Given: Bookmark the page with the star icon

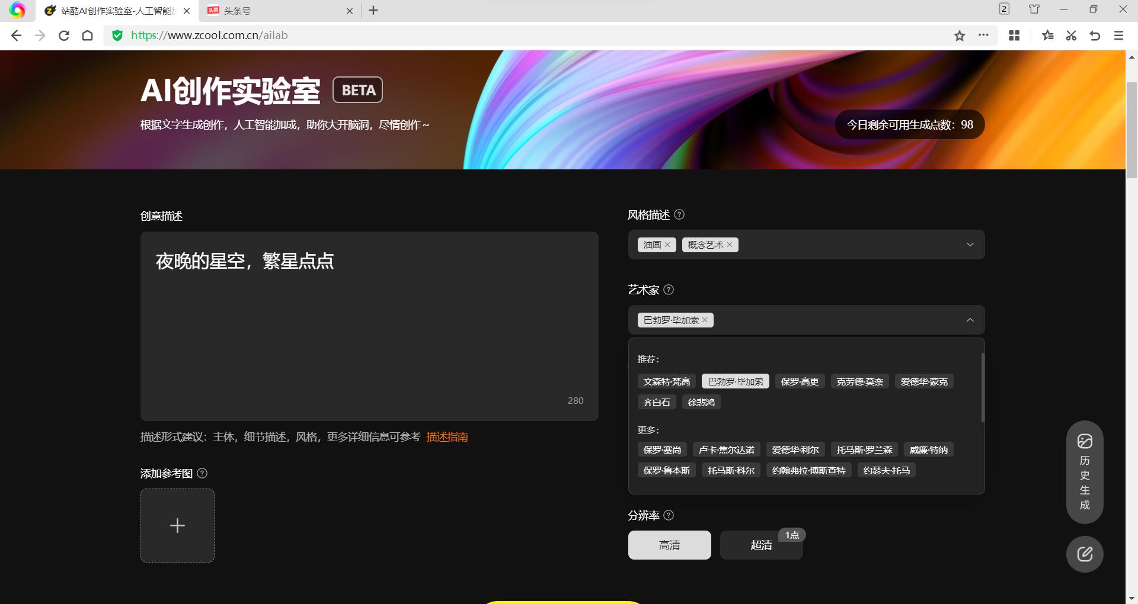Looking at the screenshot, I should tap(958, 36).
